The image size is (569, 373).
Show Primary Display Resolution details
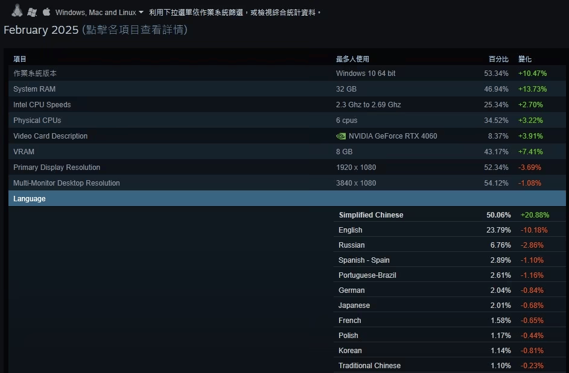(57, 168)
